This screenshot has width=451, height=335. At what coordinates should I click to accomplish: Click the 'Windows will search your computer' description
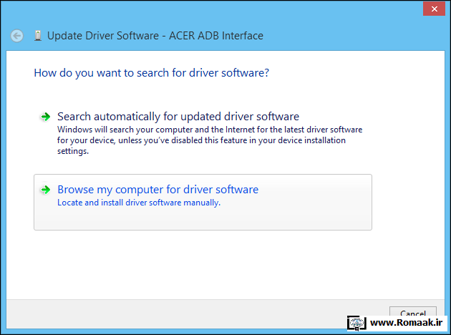[210, 140]
